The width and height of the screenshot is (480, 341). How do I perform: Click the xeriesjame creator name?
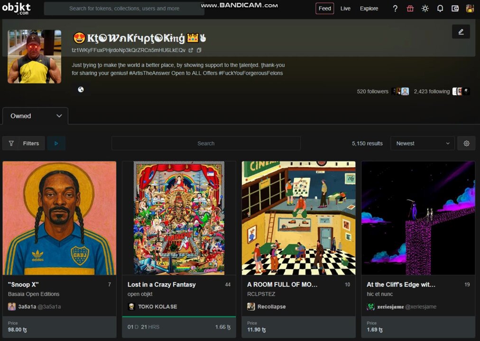[x=390, y=306]
